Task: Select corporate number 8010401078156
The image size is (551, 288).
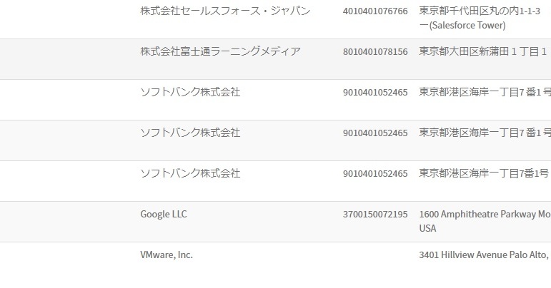Action: point(375,52)
